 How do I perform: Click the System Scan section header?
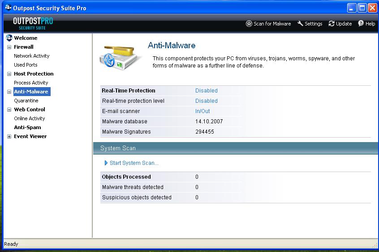(x=236, y=148)
